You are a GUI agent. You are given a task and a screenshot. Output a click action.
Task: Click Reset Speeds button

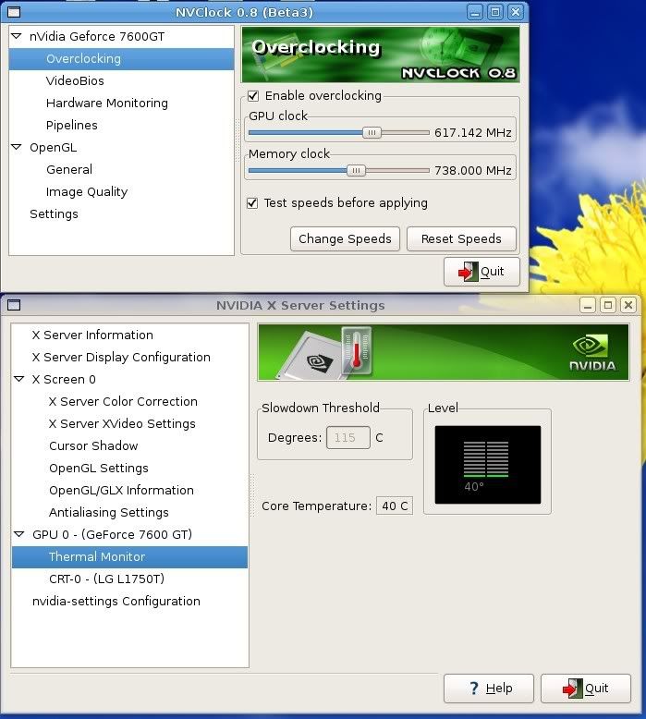pos(461,239)
